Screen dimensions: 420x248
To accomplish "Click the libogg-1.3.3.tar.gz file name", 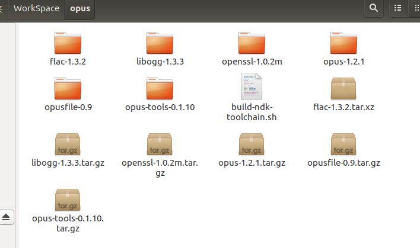I will point(68,163).
